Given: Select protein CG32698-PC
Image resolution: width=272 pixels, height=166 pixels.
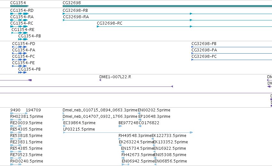Looking at the screenshot, I should coord(204,57).
